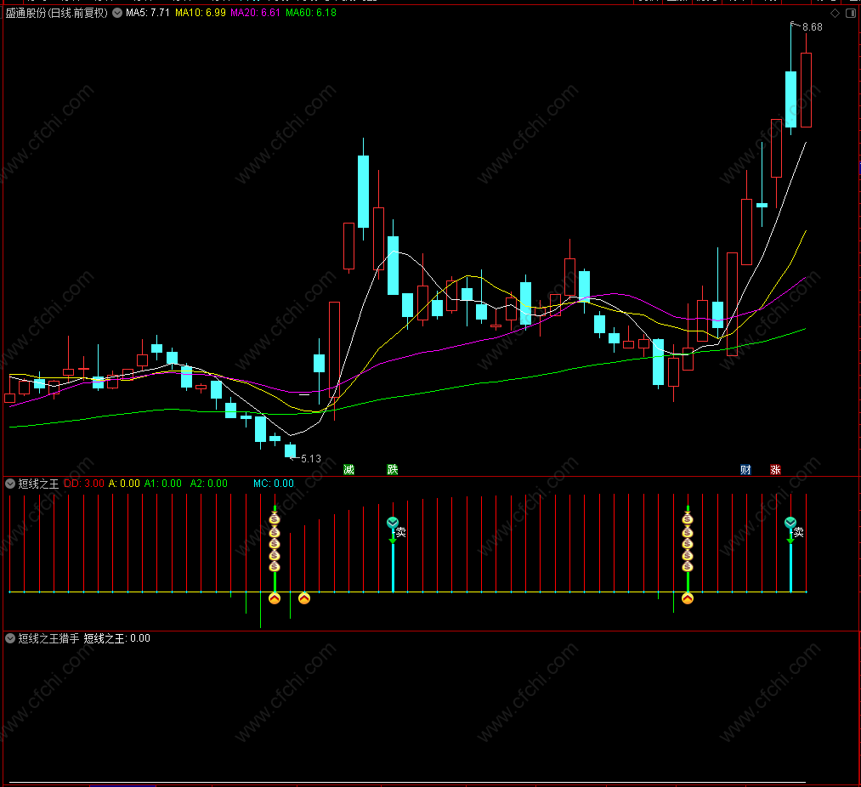Click bottom money bag in right stack
The height and width of the screenshot is (787, 861).
(x=688, y=566)
